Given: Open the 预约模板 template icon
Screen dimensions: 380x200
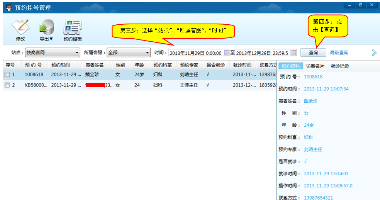Looking at the screenshot, I should click(x=72, y=27).
